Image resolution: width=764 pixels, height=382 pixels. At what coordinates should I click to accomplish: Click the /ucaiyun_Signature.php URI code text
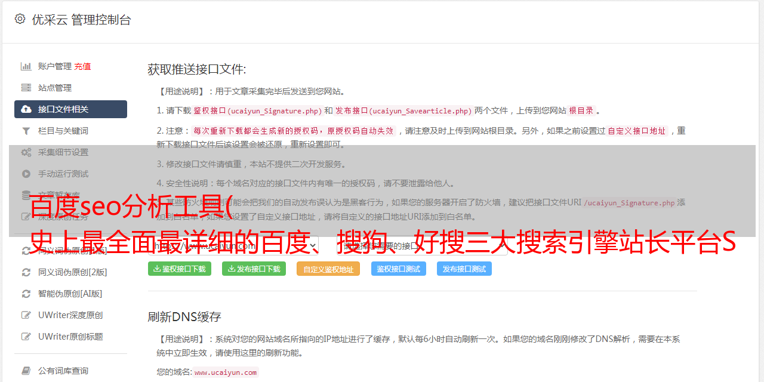[x=629, y=203]
